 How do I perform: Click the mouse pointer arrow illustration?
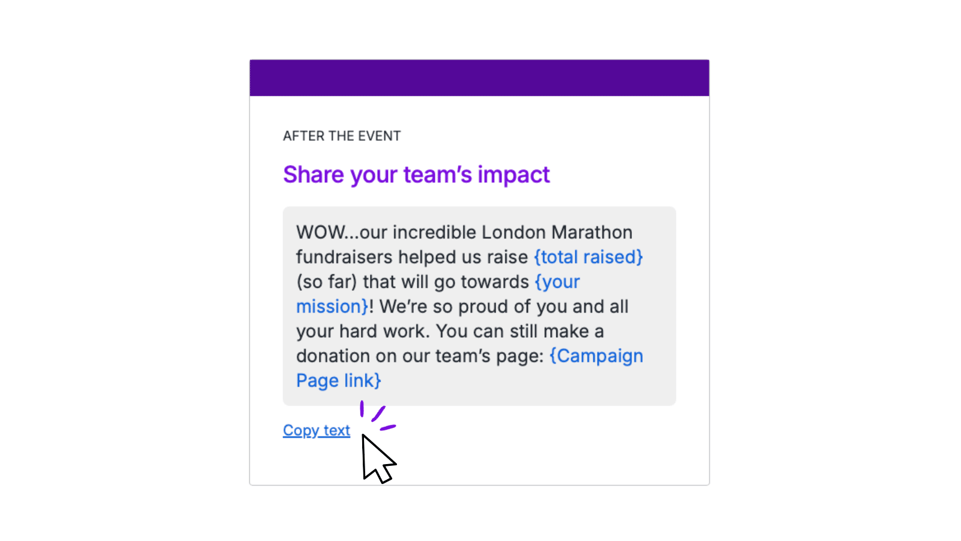tap(377, 459)
